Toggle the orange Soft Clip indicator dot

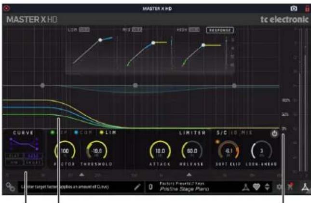click(217, 142)
